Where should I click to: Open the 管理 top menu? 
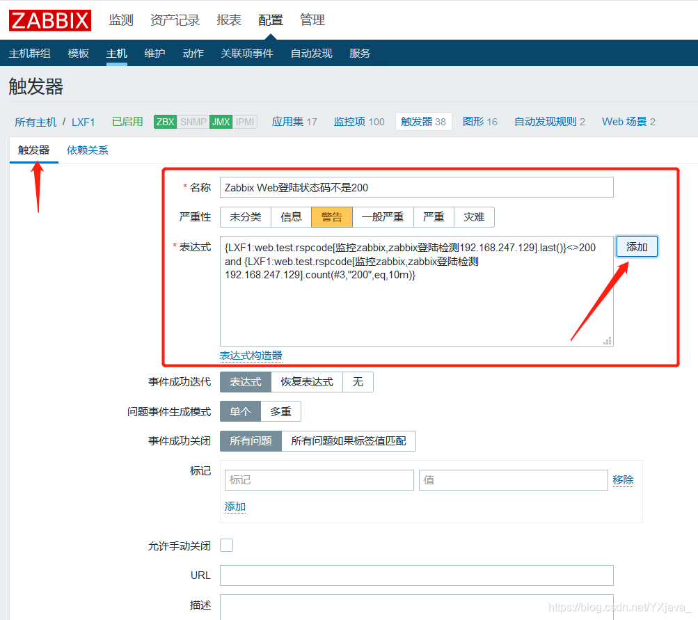(x=312, y=20)
